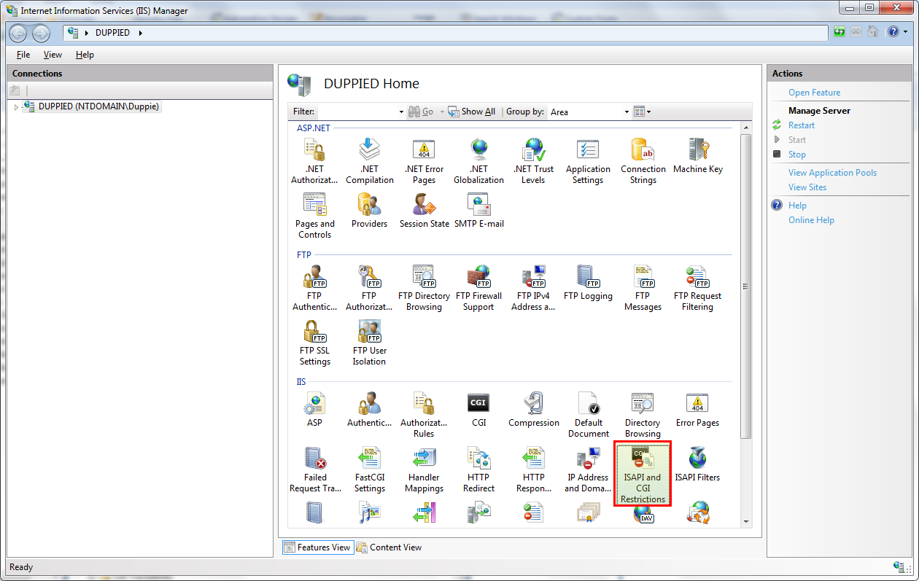The height and width of the screenshot is (581, 919).
Task: Open FTP Messages feature
Action: click(643, 289)
